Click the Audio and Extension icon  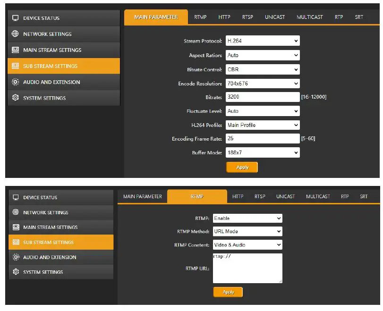(16, 82)
